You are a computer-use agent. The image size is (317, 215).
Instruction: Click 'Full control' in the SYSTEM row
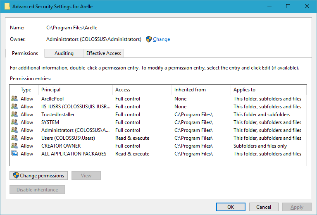(128, 122)
